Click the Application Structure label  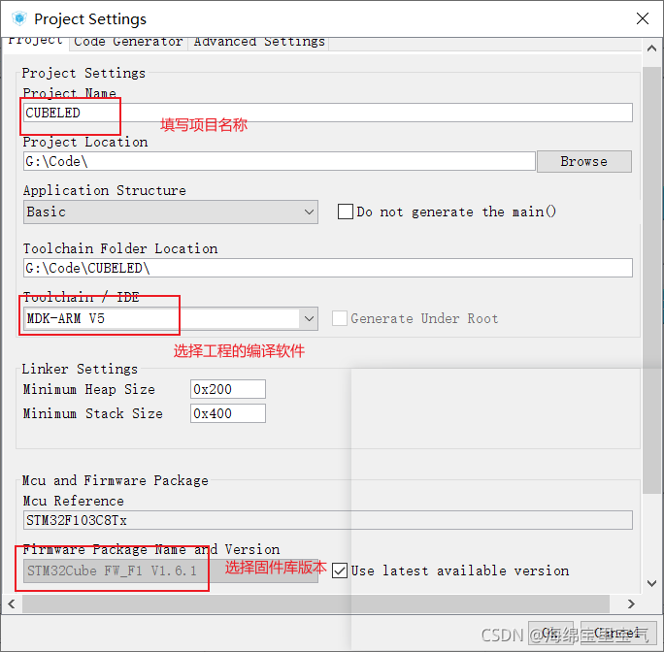tap(105, 190)
